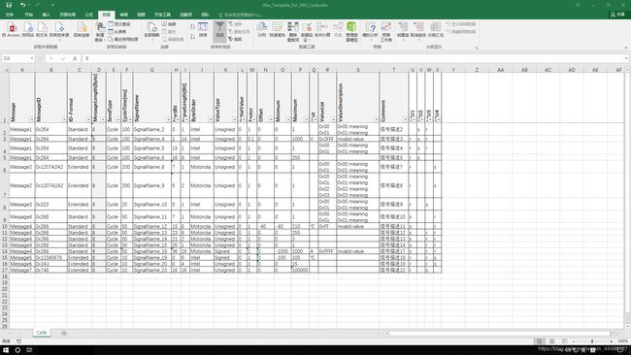Click From Table (从表格) in the query group
The height and width of the screenshot is (355, 631).
tap(117, 31)
